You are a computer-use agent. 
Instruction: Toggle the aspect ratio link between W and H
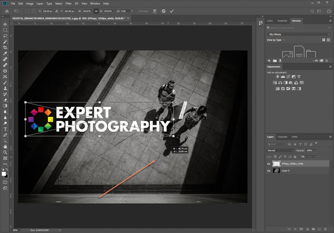pos(96,11)
